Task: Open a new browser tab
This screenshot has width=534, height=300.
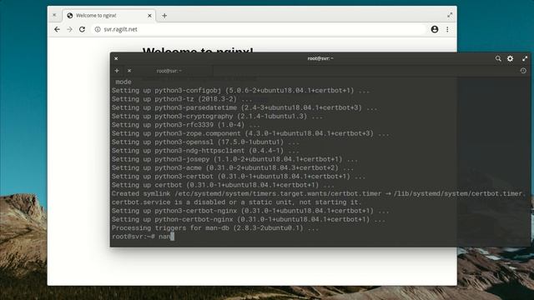Action: click(x=164, y=16)
